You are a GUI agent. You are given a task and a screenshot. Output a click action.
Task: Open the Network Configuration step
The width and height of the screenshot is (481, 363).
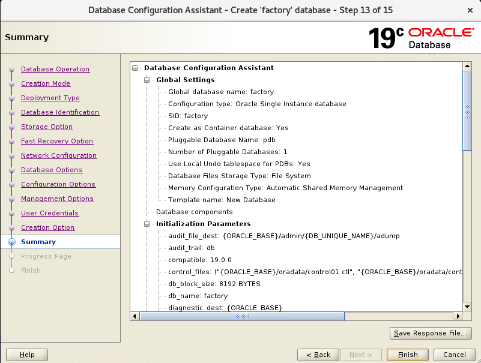coord(59,155)
